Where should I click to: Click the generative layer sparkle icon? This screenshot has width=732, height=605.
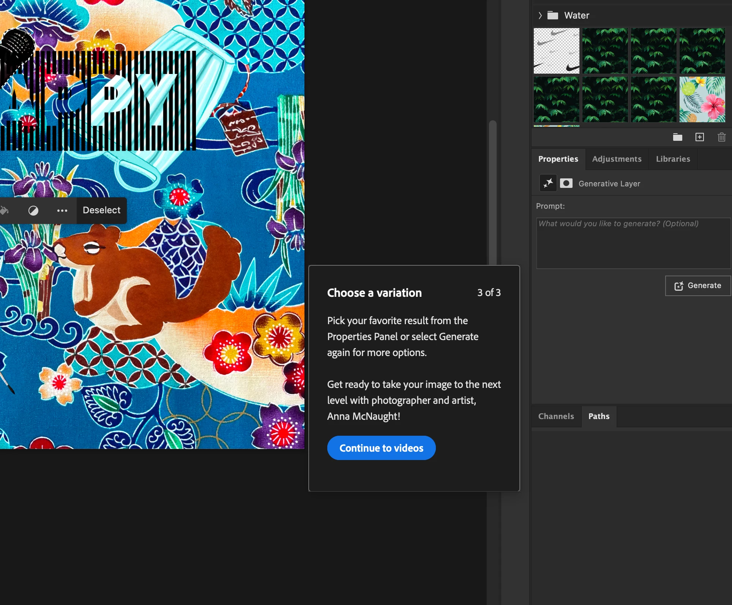point(548,183)
